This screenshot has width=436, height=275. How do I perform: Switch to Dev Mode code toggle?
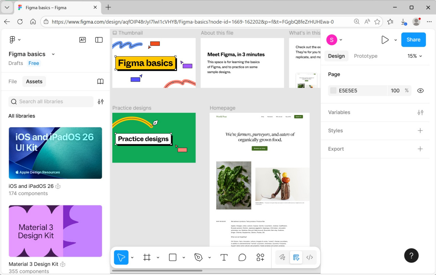point(310,258)
